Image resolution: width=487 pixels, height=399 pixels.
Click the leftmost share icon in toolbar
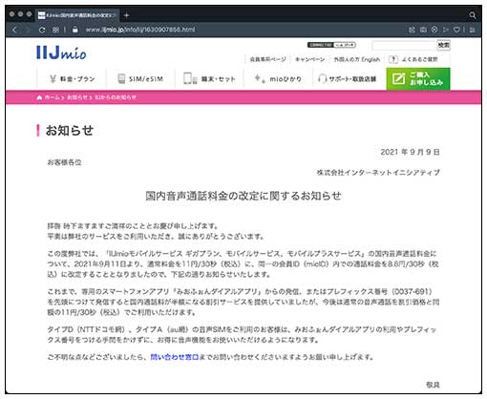click(412, 30)
